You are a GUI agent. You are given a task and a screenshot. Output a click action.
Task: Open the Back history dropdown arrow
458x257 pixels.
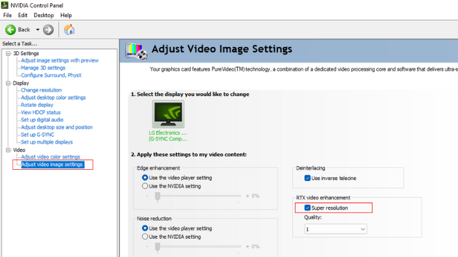(38, 29)
